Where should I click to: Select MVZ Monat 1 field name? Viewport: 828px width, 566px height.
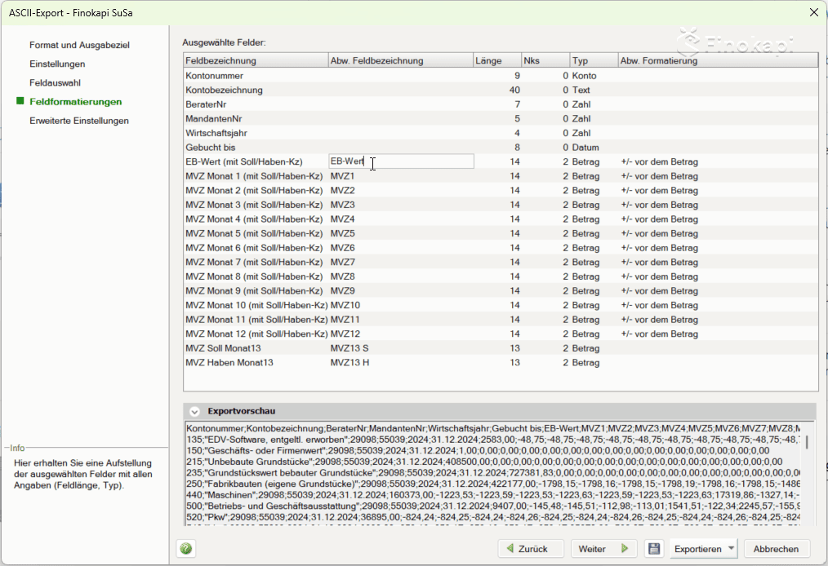pyautogui.click(x=254, y=176)
